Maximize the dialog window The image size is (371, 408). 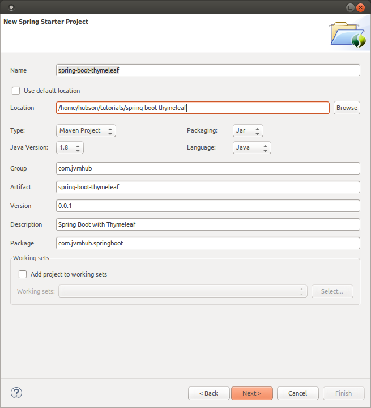pyautogui.click(x=350, y=7)
